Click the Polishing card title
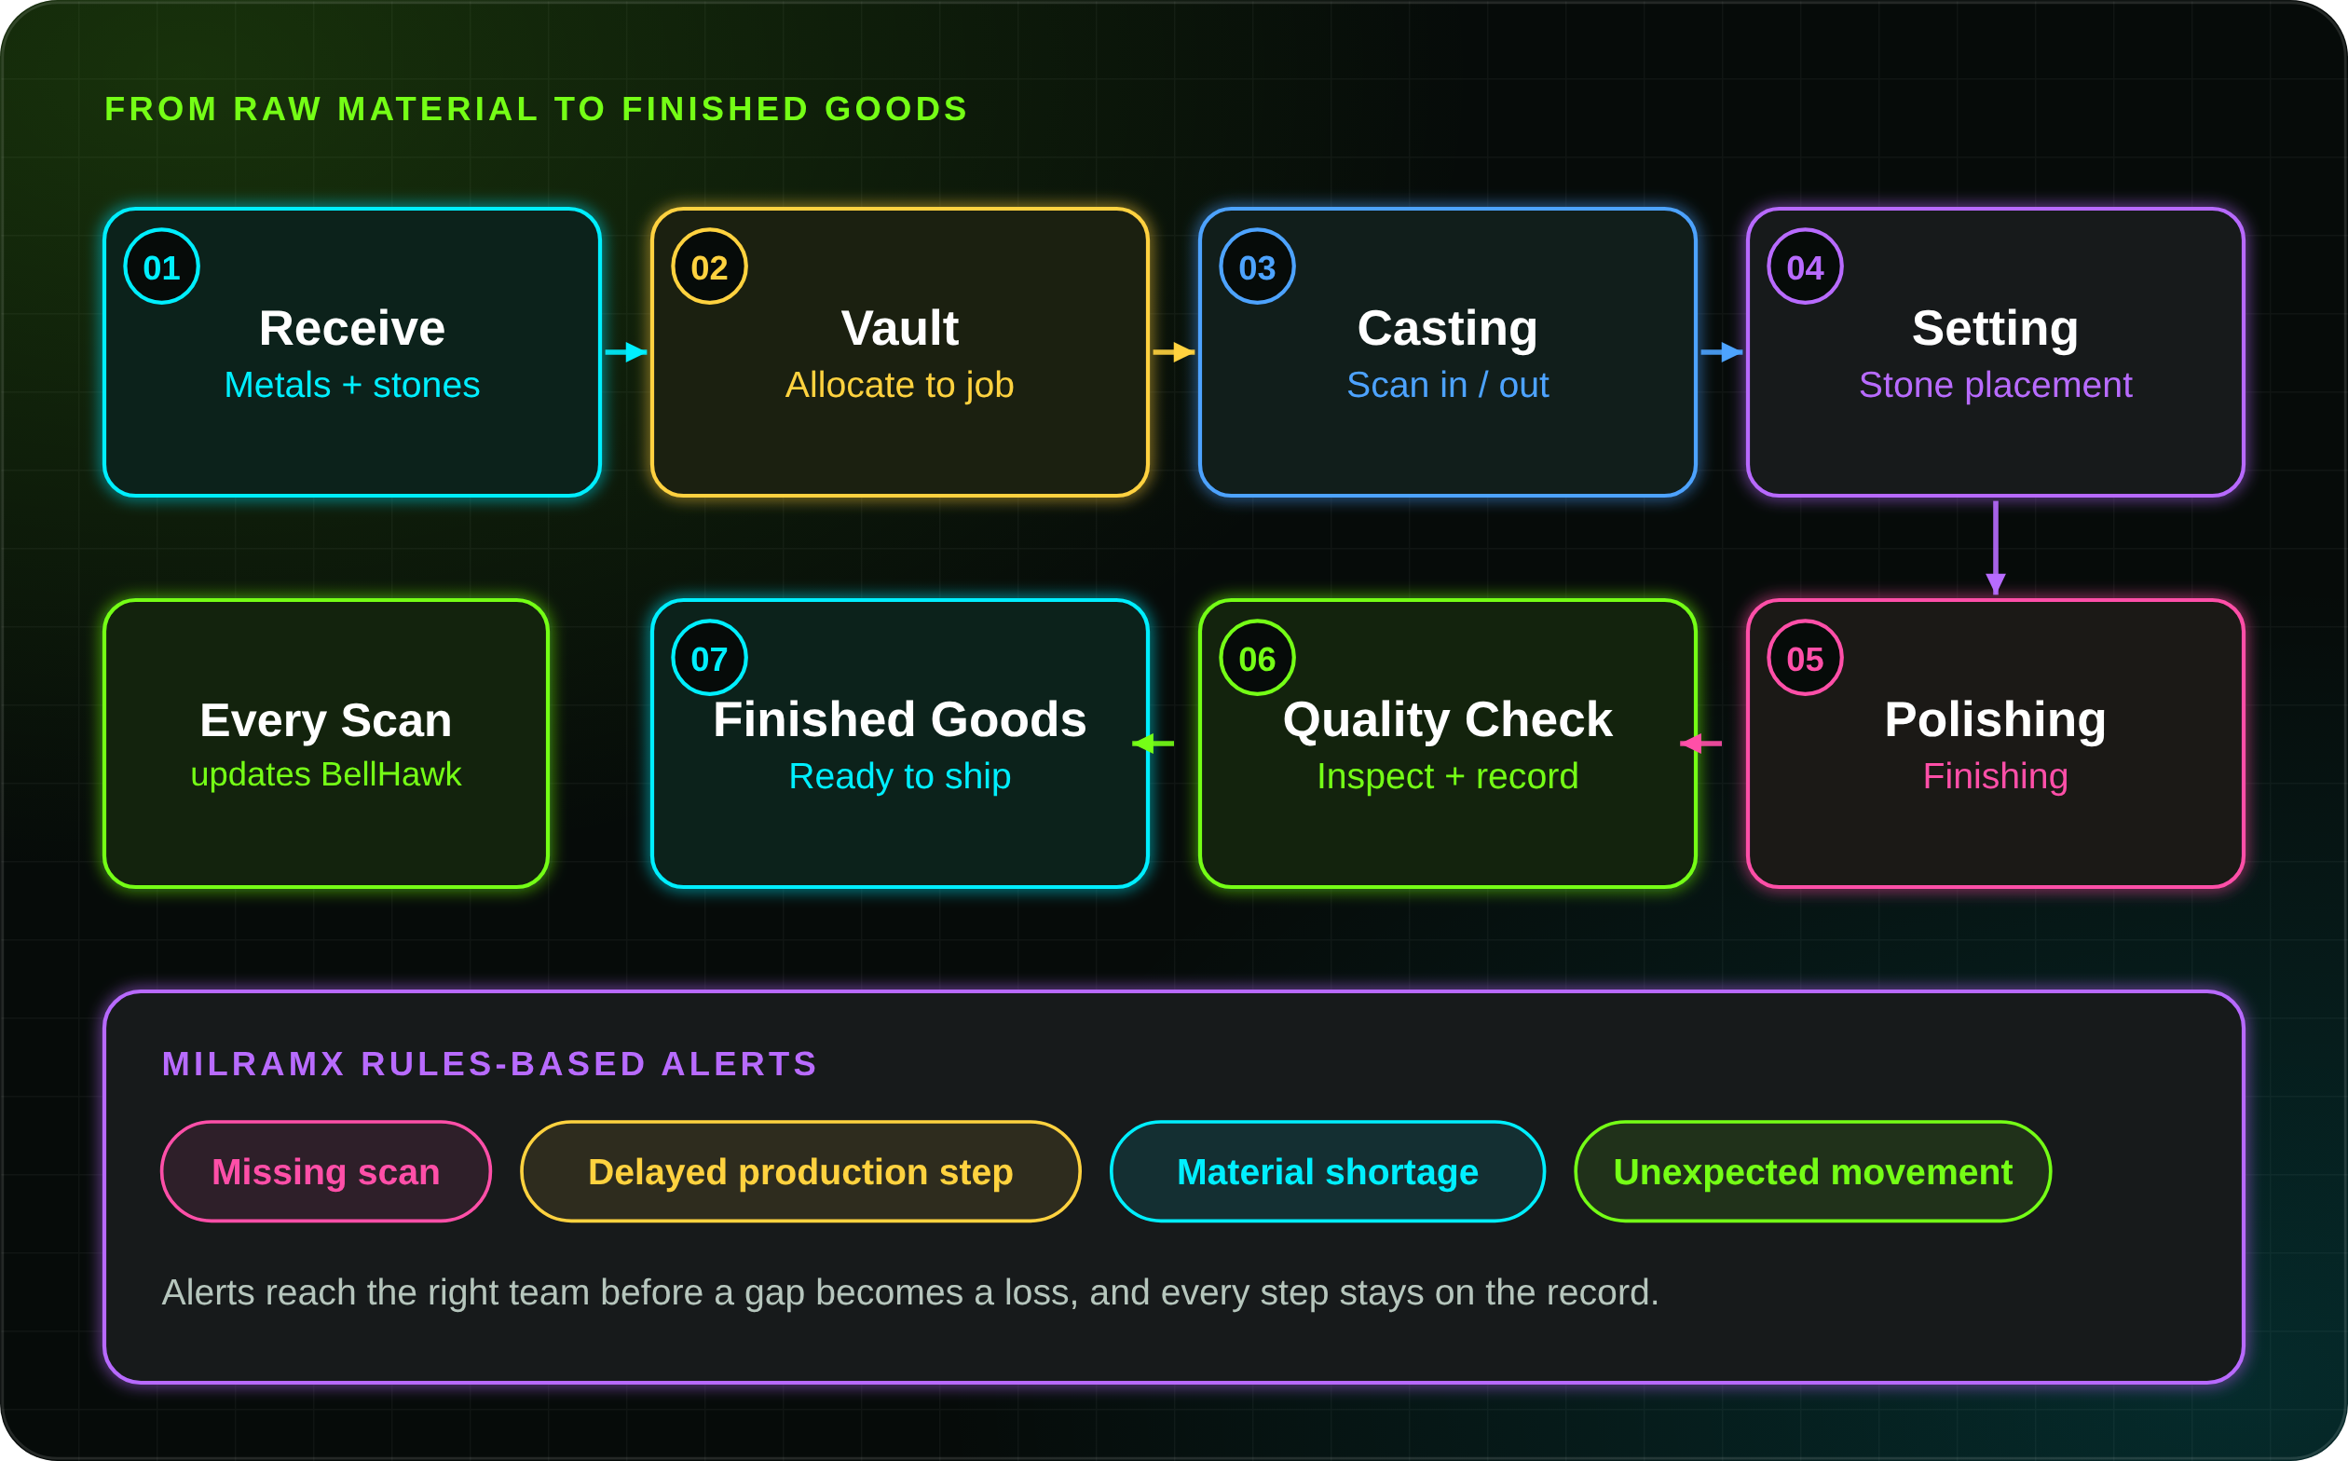The width and height of the screenshot is (2348, 1461). click(1995, 720)
